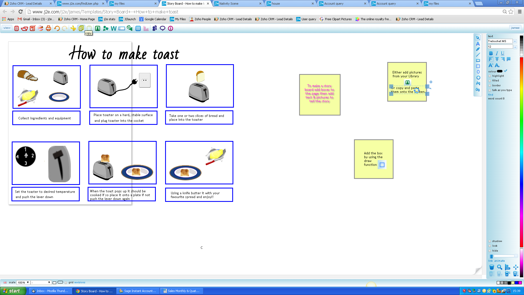Enable talk as you type
Image resolution: width=524 pixels, height=295 pixels.
pos(490,90)
